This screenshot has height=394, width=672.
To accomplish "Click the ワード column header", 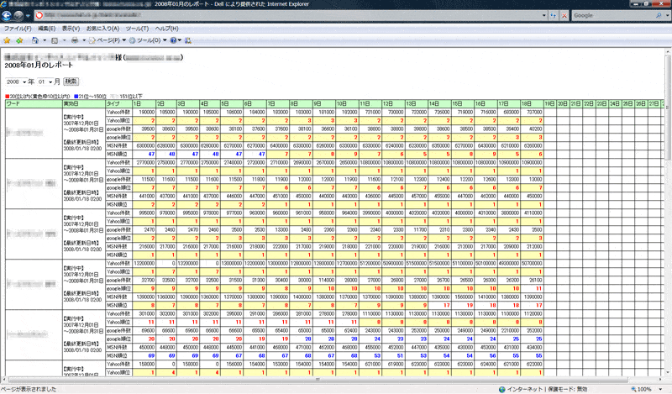I will click(34, 104).
